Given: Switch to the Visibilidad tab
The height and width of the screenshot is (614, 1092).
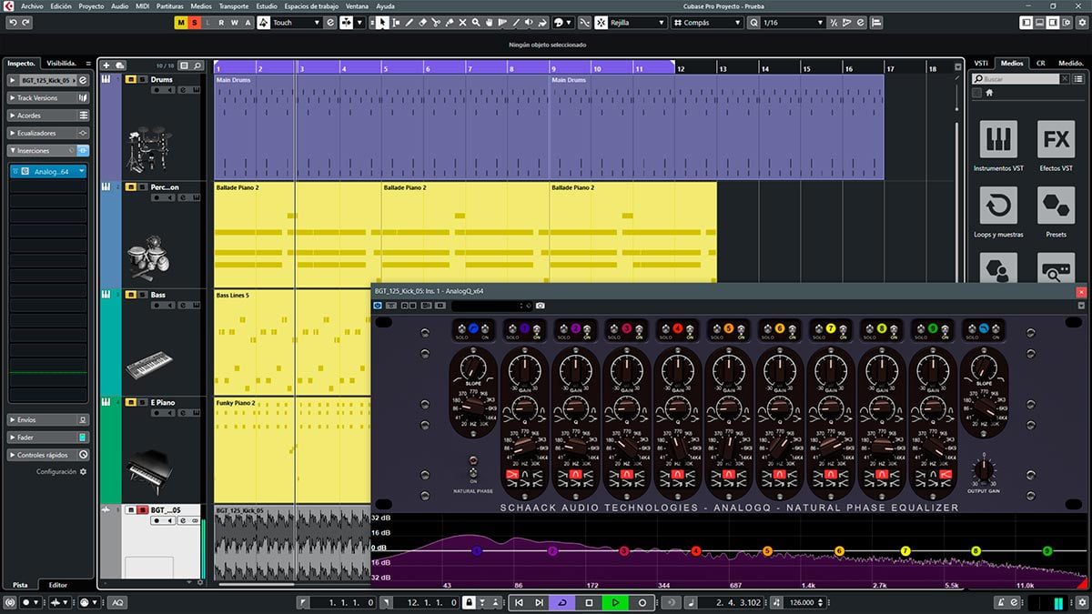Looking at the screenshot, I should (63, 64).
